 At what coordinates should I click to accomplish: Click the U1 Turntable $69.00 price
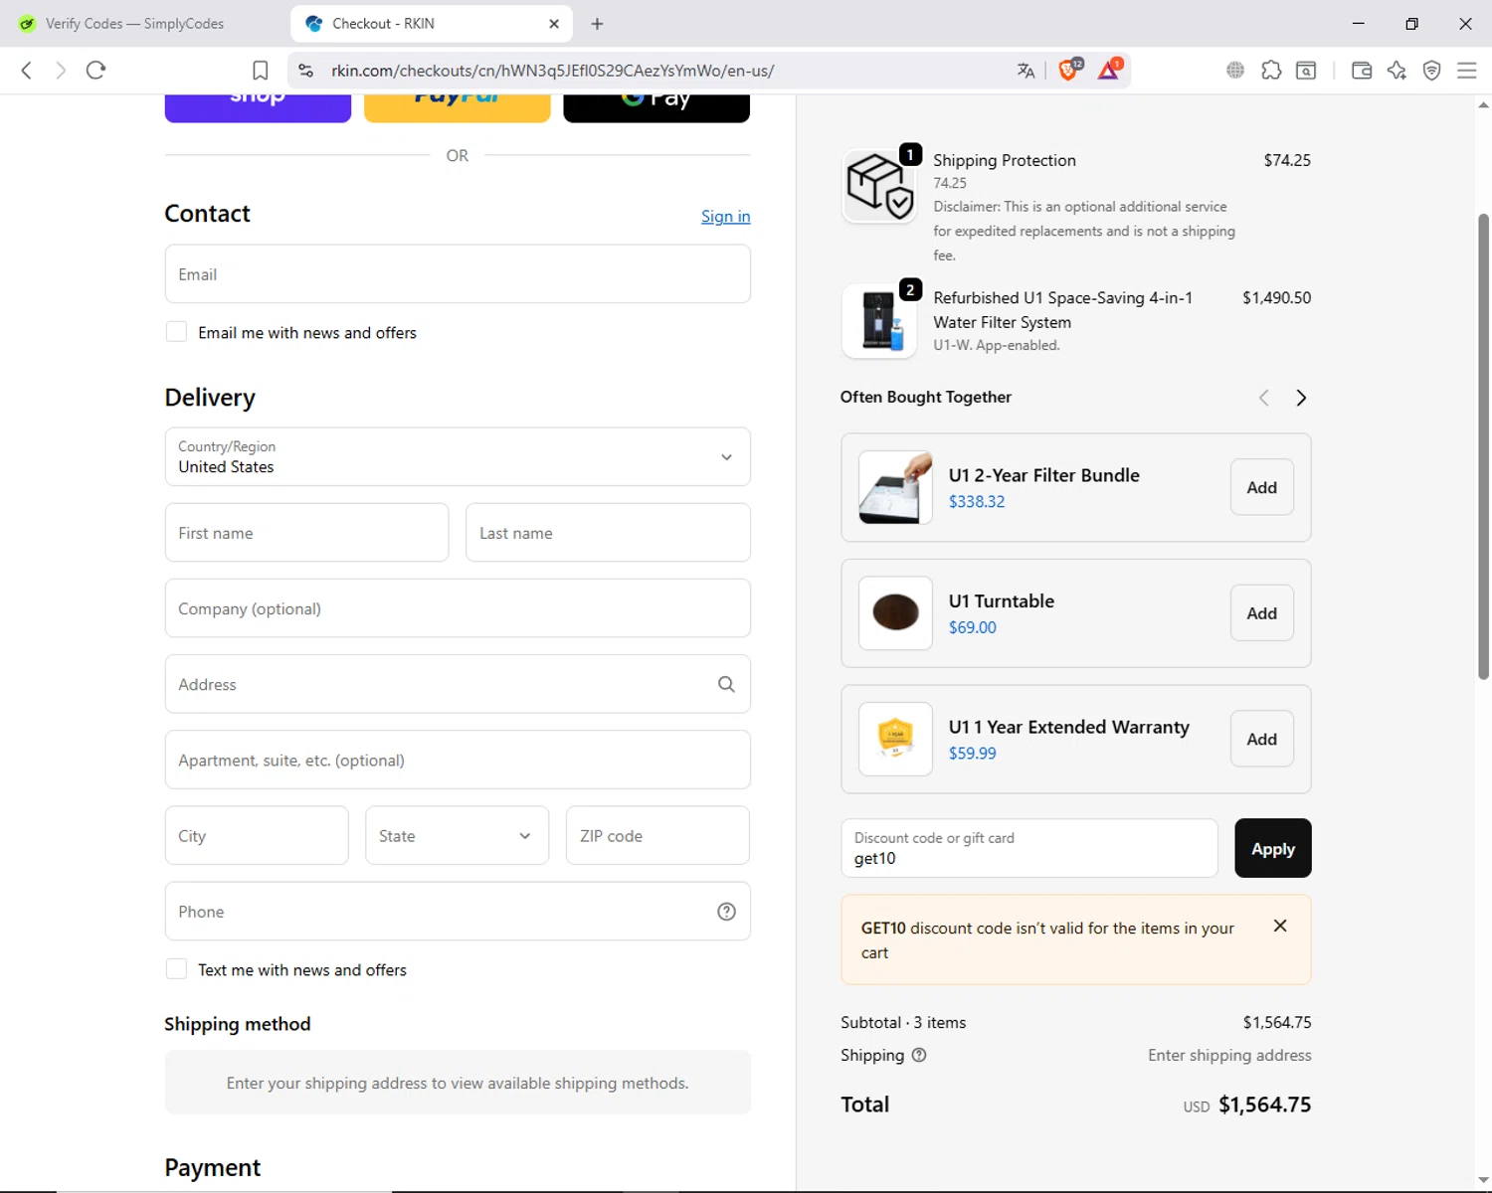(x=973, y=627)
